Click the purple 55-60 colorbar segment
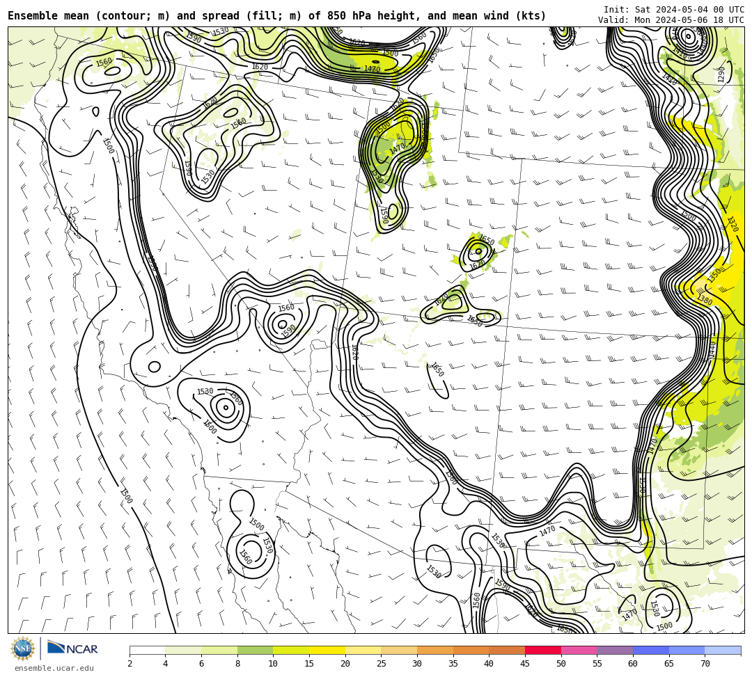Image resolution: width=752 pixels, height=677 pixels. point(615,650)
